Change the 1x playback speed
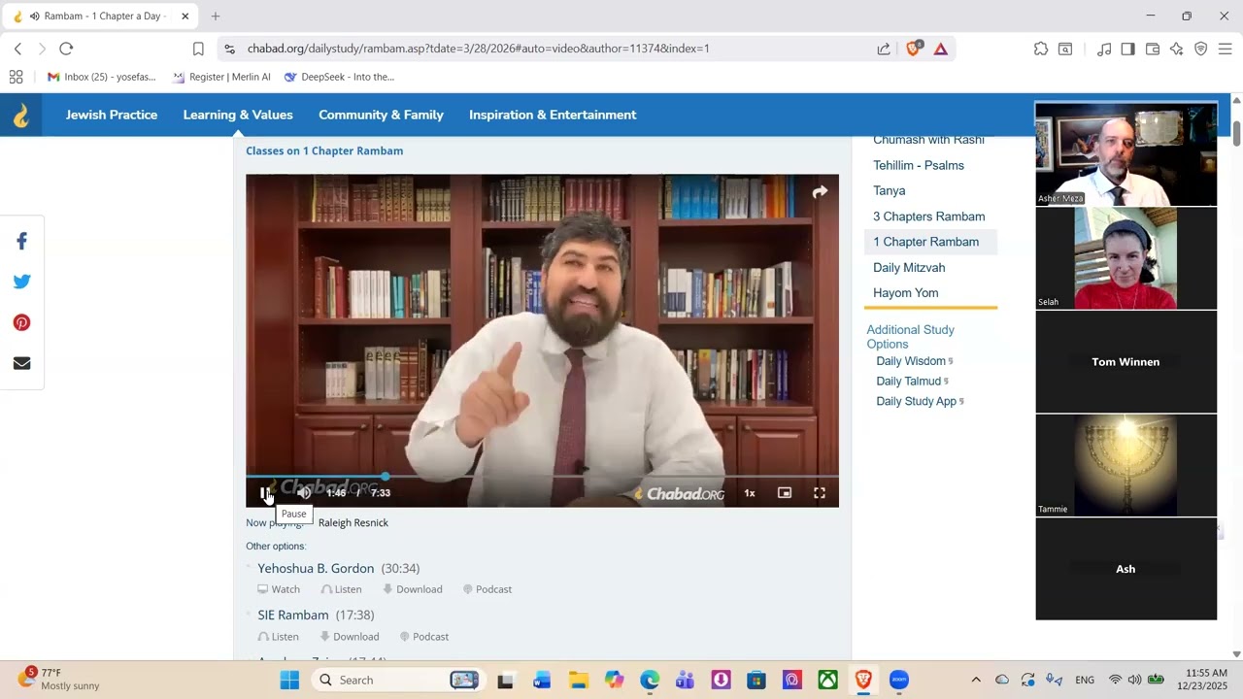Viewport: 1243px width, 699px height. coord(750,493)
